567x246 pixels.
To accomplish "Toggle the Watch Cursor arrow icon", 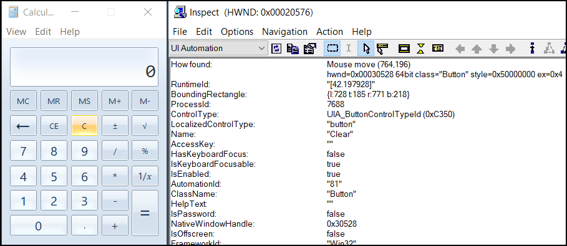I will click(x=366, y=49).
